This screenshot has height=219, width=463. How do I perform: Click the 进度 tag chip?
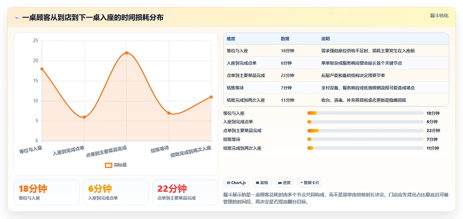tap(284, 183)
